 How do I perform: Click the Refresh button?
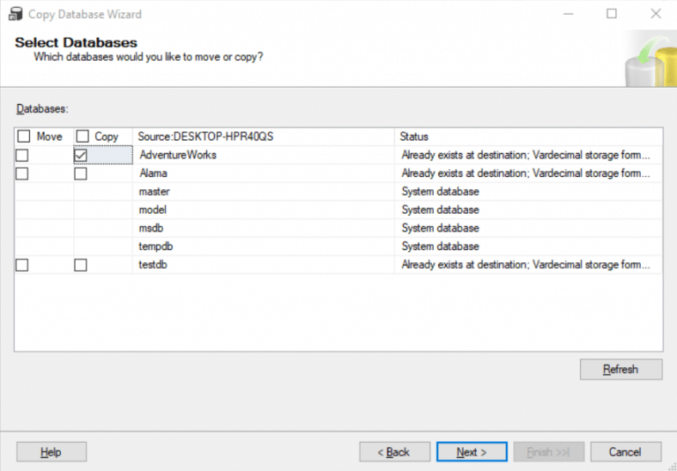point(621,369)
